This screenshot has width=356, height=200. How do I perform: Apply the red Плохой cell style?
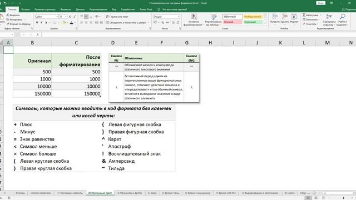coord(233,22)
